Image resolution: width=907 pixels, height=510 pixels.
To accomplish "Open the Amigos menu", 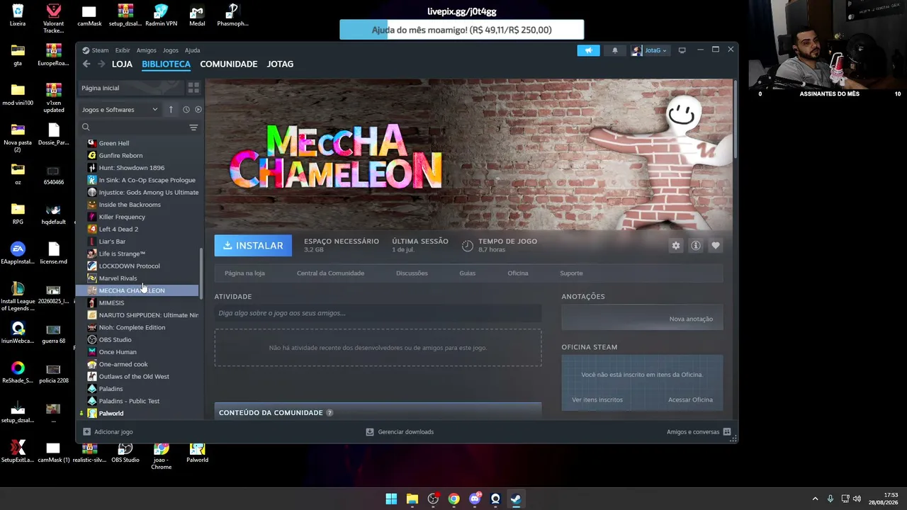I will click(x=147, y=50).
